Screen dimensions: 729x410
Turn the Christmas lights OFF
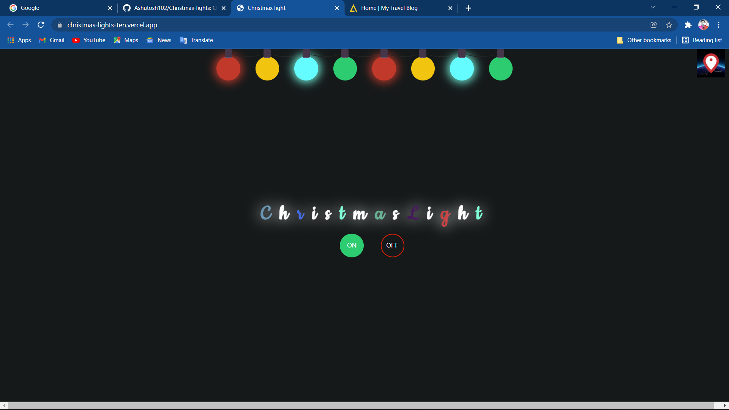point(392,245)
